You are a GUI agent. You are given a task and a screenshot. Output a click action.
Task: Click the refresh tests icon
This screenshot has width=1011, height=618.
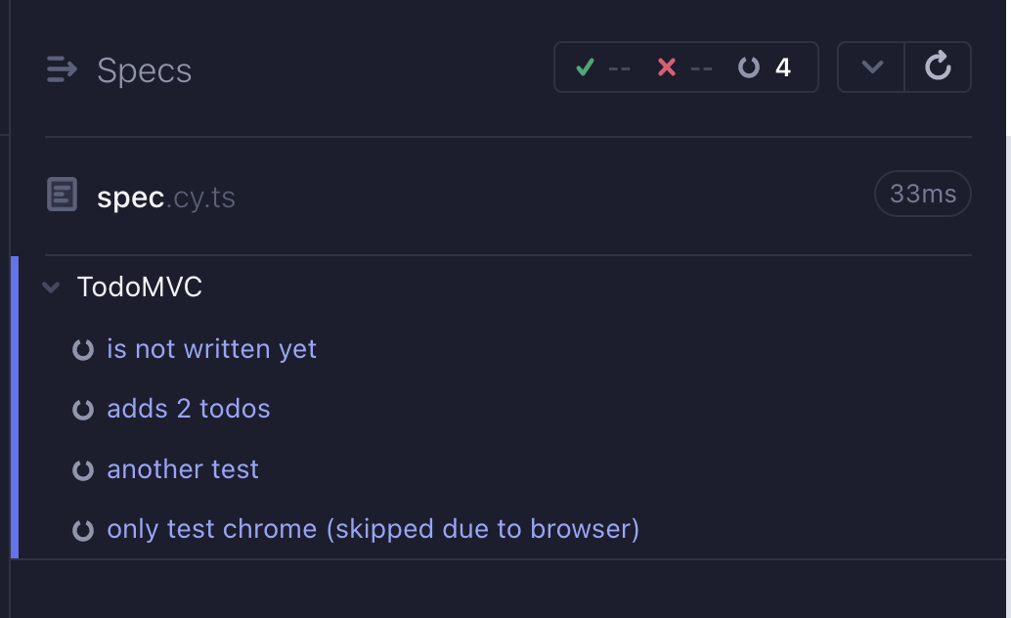coord(937,66)
